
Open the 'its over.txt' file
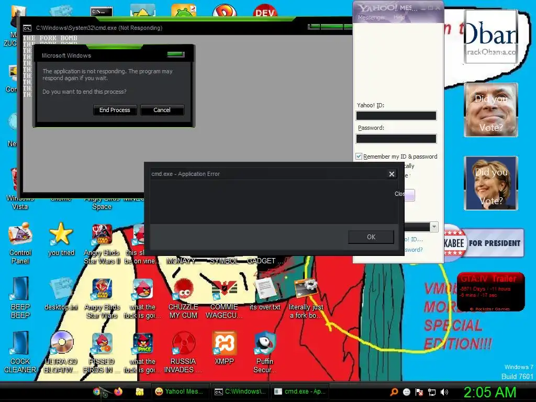coord(265,294)
